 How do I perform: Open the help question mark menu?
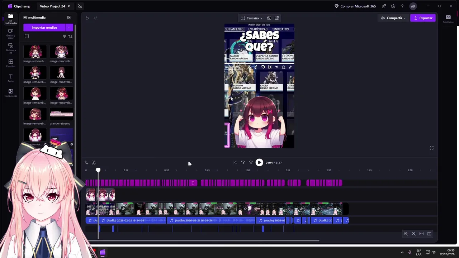[x=402, y=6]
